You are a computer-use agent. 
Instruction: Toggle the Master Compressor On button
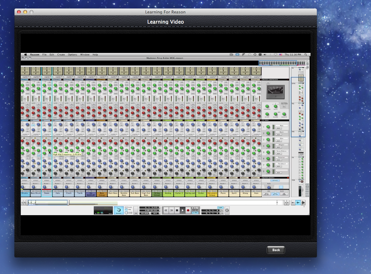click(268, 83)
